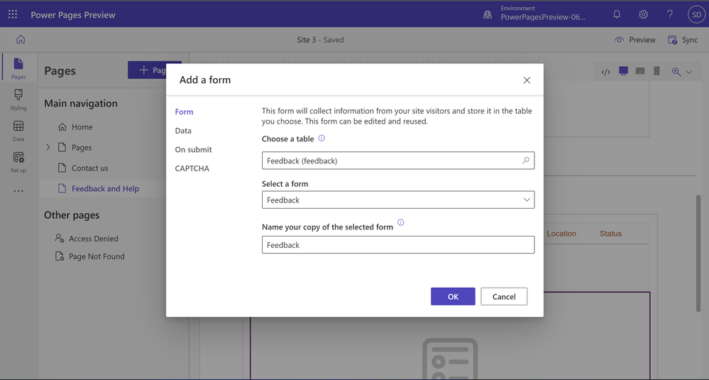Click the Preview eye button
This screenshot has height=380, width=709.
pyautogui.click(x=635, y=40)
